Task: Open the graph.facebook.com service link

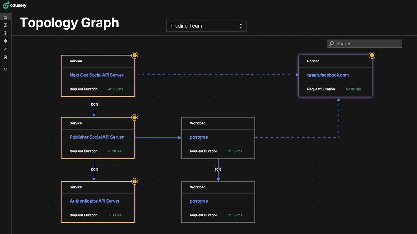Action: (328, 75)
